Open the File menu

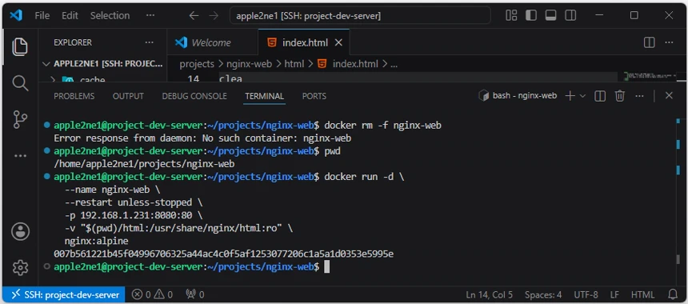pos(42,15)
